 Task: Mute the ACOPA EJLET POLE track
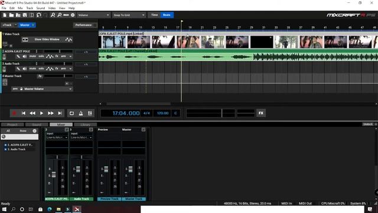click(x=32, y=56)
